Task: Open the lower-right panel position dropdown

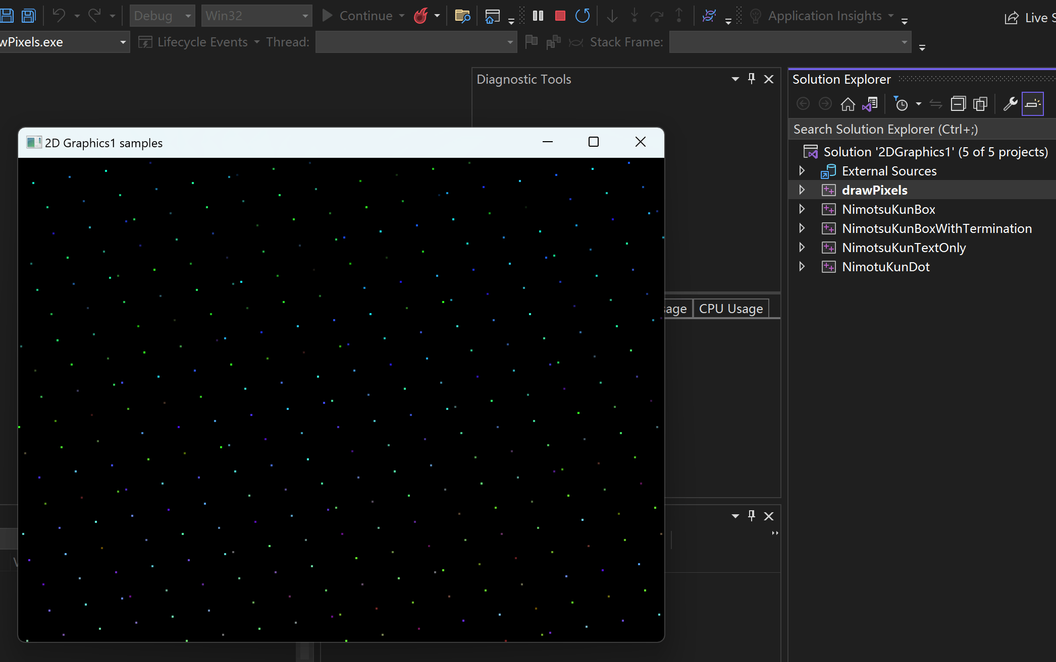Action: point(735,516)
